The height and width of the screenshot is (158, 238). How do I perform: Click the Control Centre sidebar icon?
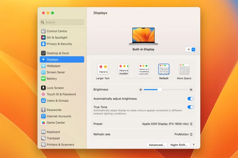[43, 31]
